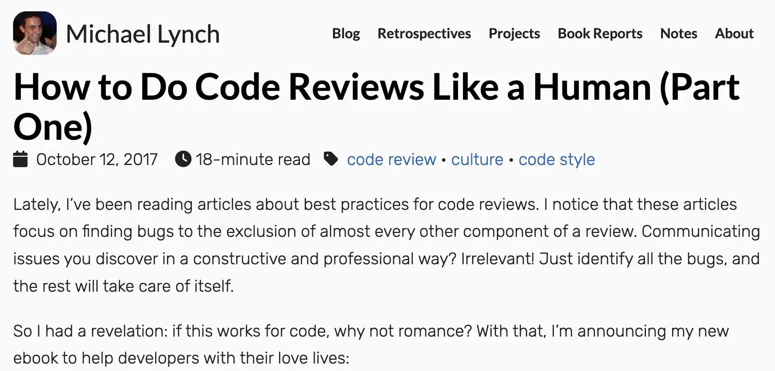Click the 18-minute read label
The image size is (775, 371).
click(x=253, y=160)
